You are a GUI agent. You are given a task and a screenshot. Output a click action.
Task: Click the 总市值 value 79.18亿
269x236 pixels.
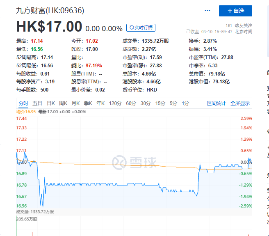pyautogui.click(x=217, y=74)
